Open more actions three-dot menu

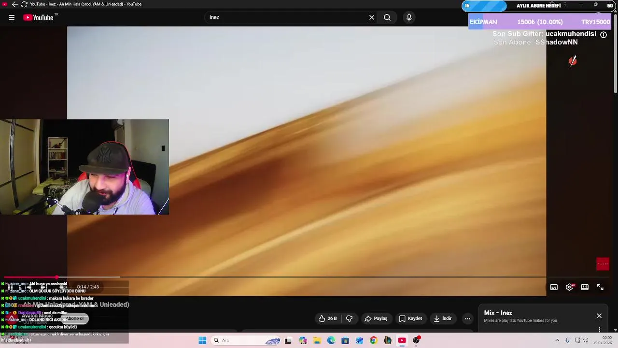click(467, 319)
